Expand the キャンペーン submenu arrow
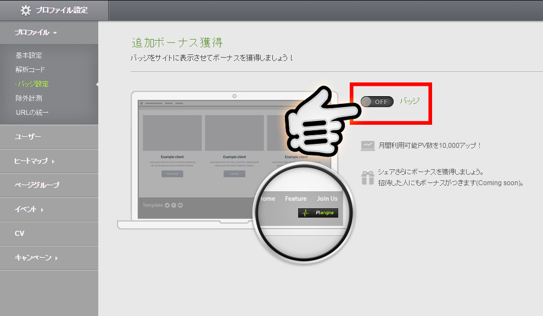The width and height of the screenshot is (543, 316). point(57,258)
